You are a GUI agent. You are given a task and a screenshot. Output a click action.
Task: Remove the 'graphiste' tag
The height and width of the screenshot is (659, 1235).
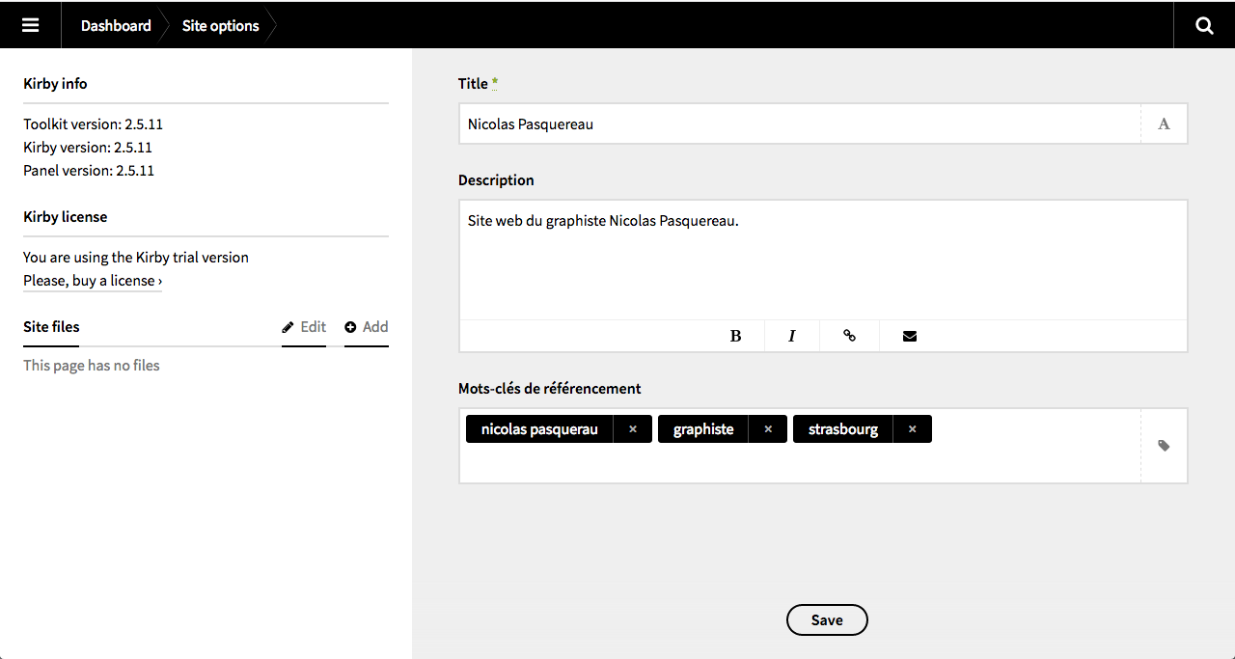pyautogui.click(x=768, y=429)
